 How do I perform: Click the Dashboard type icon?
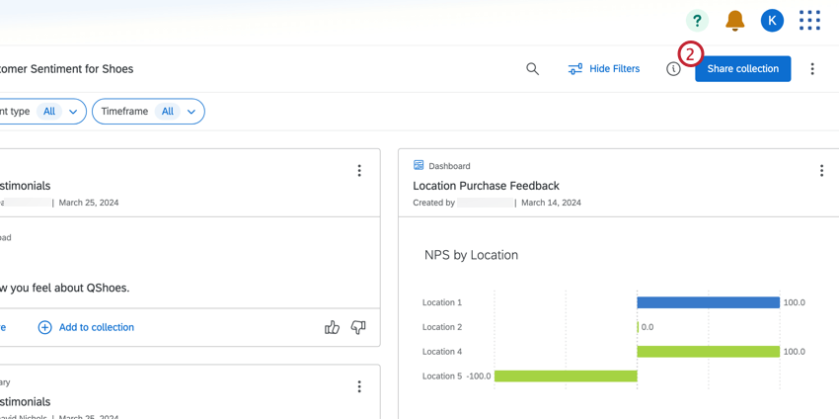pos(419,166)
